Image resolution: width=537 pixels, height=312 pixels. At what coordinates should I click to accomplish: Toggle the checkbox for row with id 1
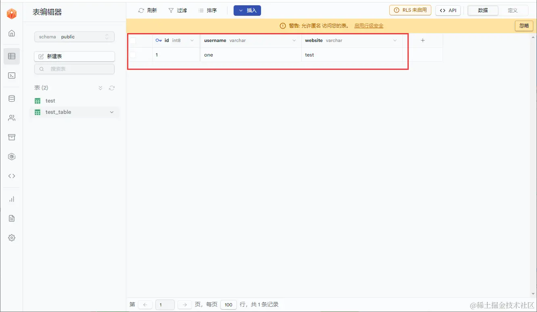133,55
